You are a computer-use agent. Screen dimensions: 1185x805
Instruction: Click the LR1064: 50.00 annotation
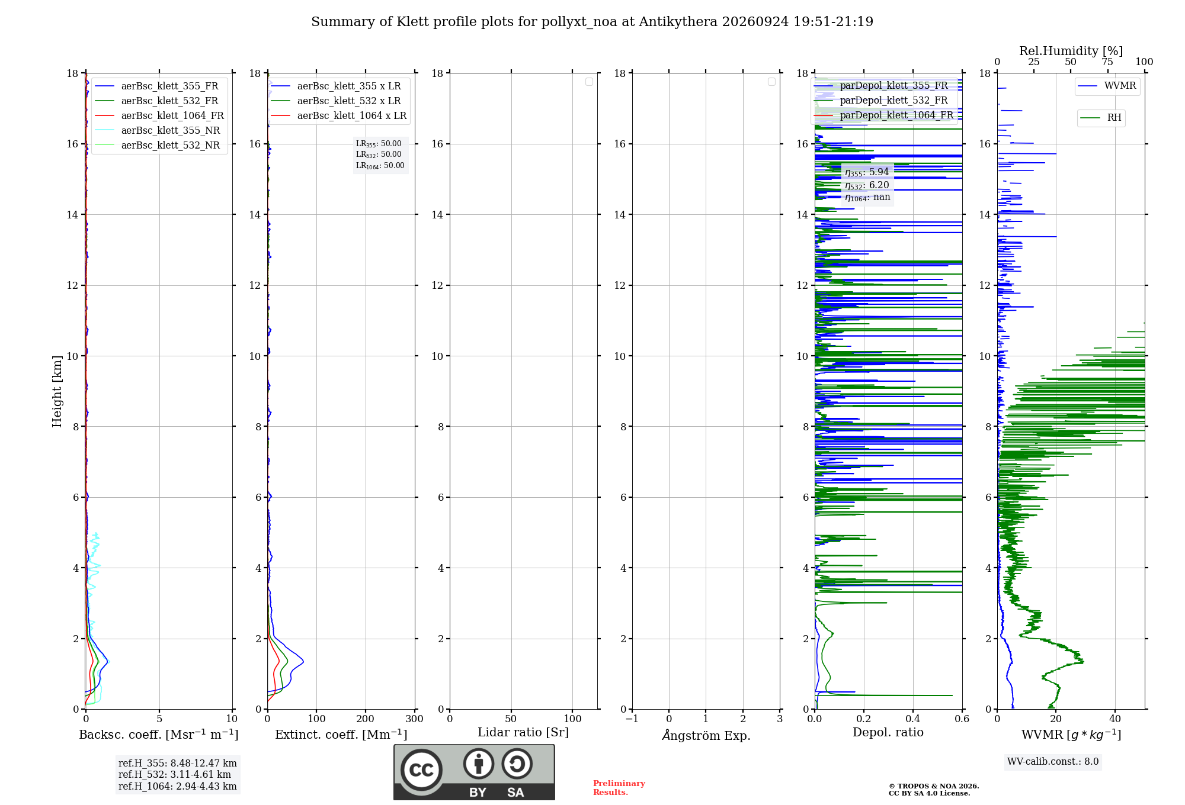click(x=380, y=166)
